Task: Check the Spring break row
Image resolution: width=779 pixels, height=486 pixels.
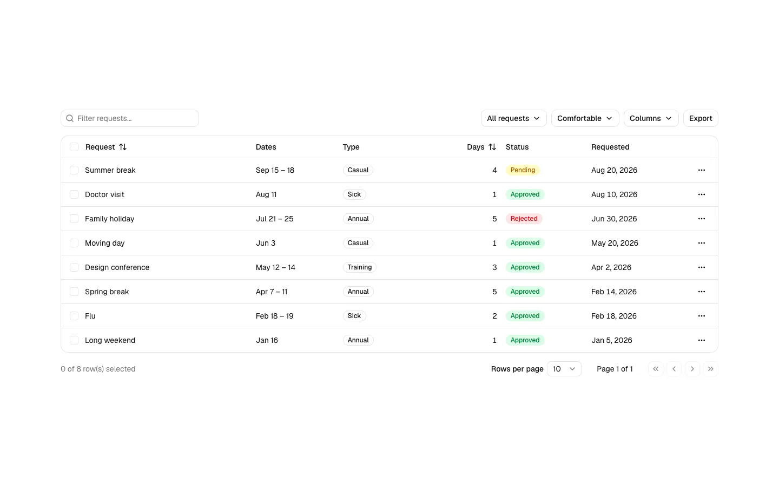Action: tap(74, 292)
